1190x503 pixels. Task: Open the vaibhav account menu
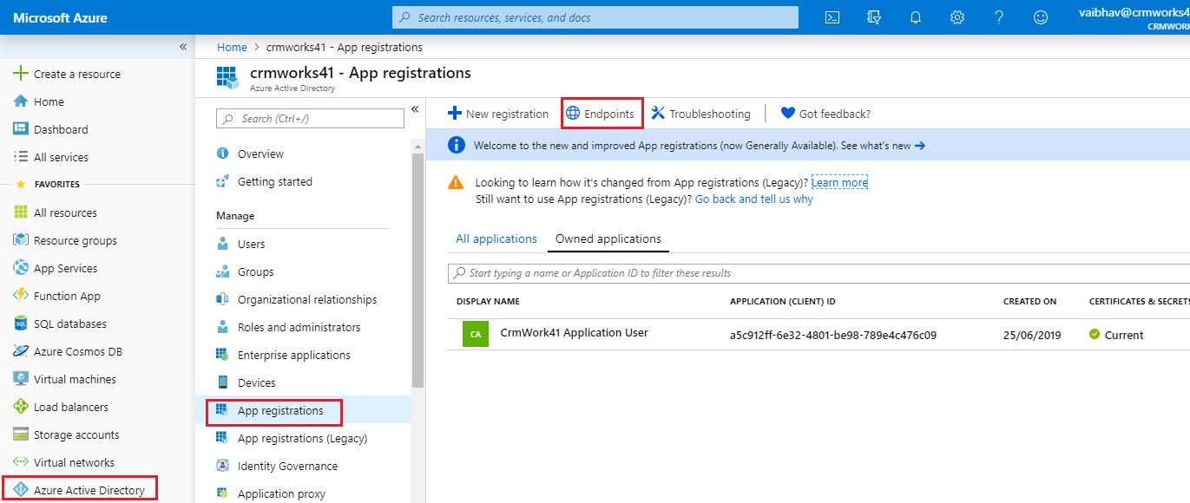[1133, 17]
